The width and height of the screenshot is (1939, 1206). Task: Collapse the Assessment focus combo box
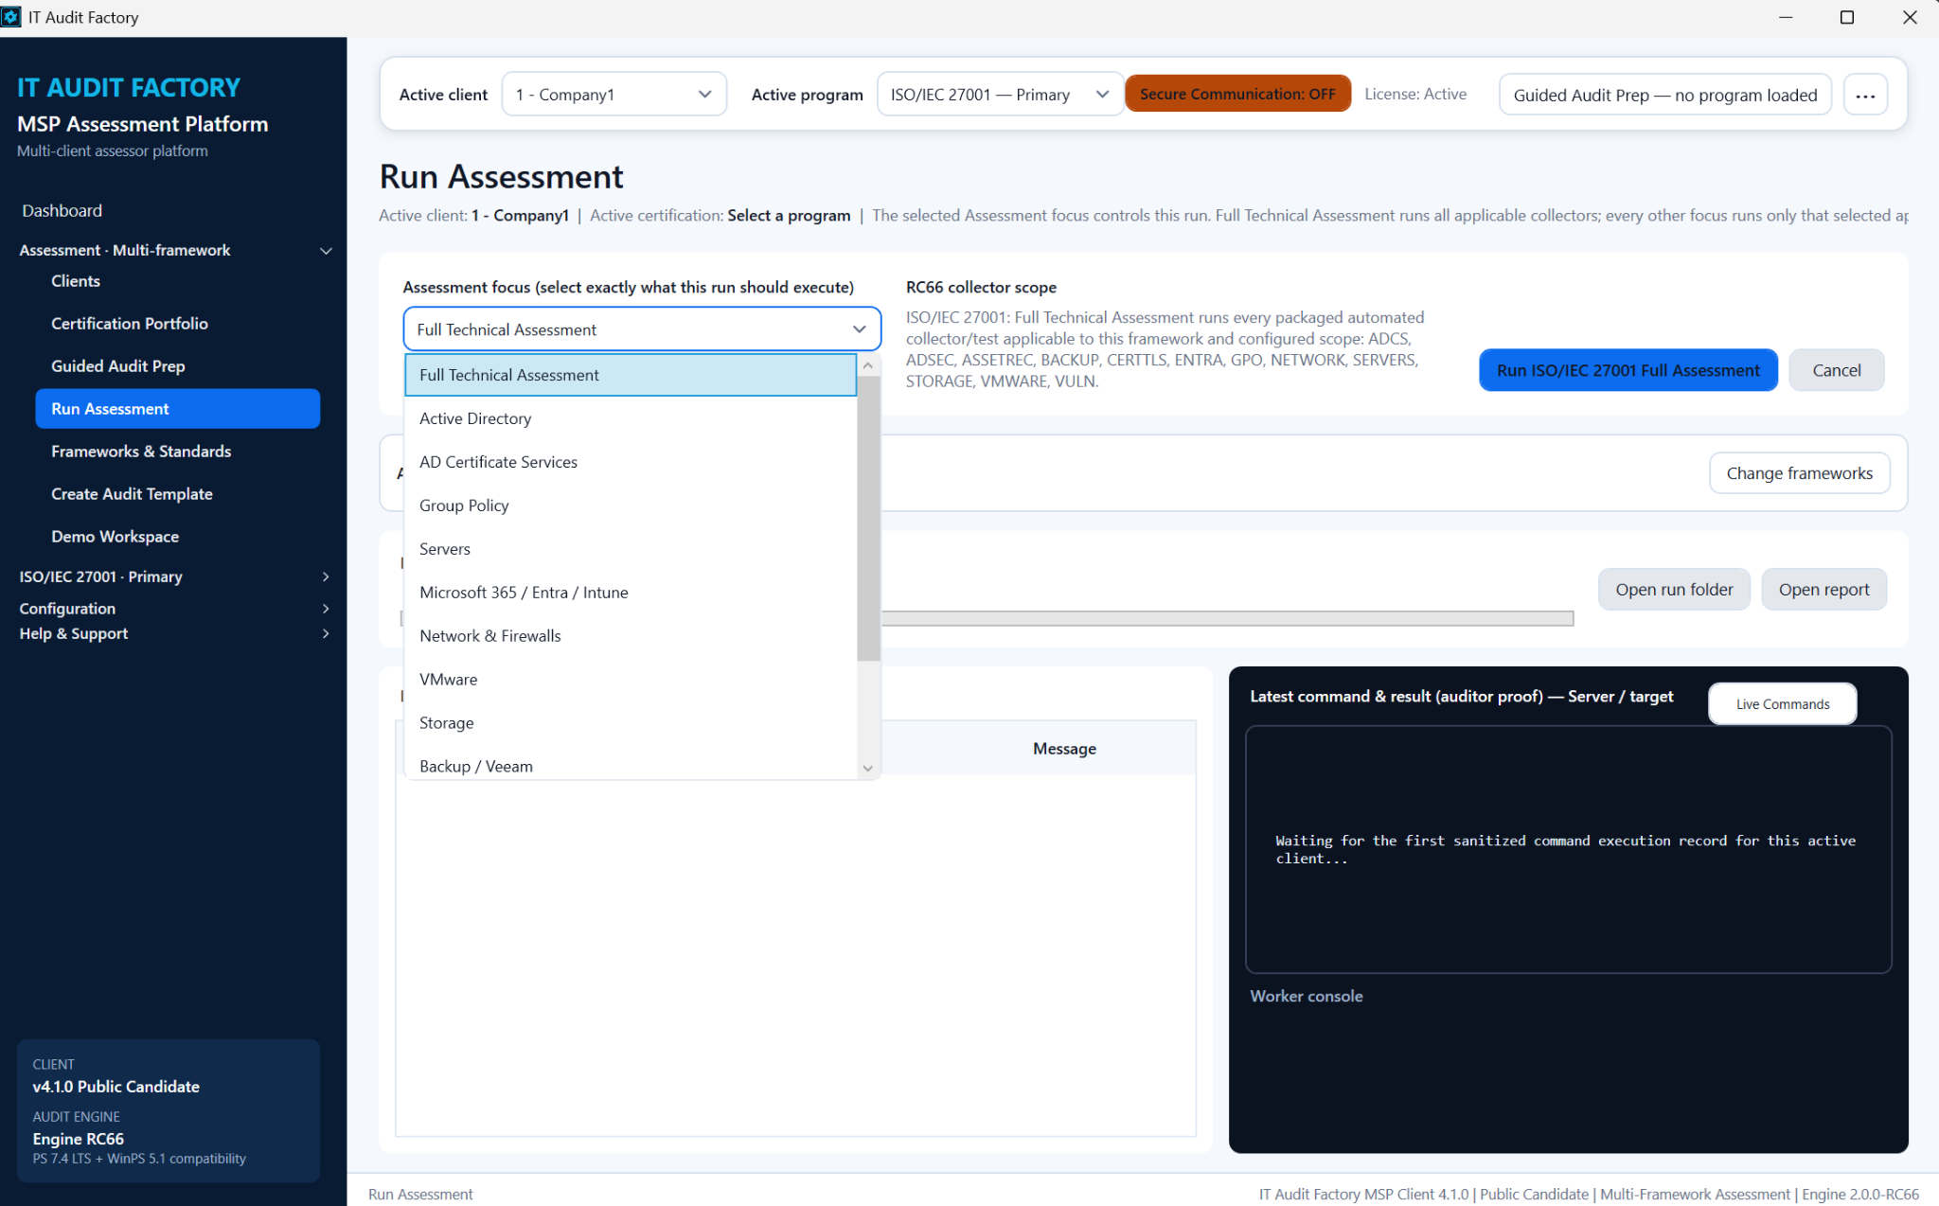click(642, 329)
